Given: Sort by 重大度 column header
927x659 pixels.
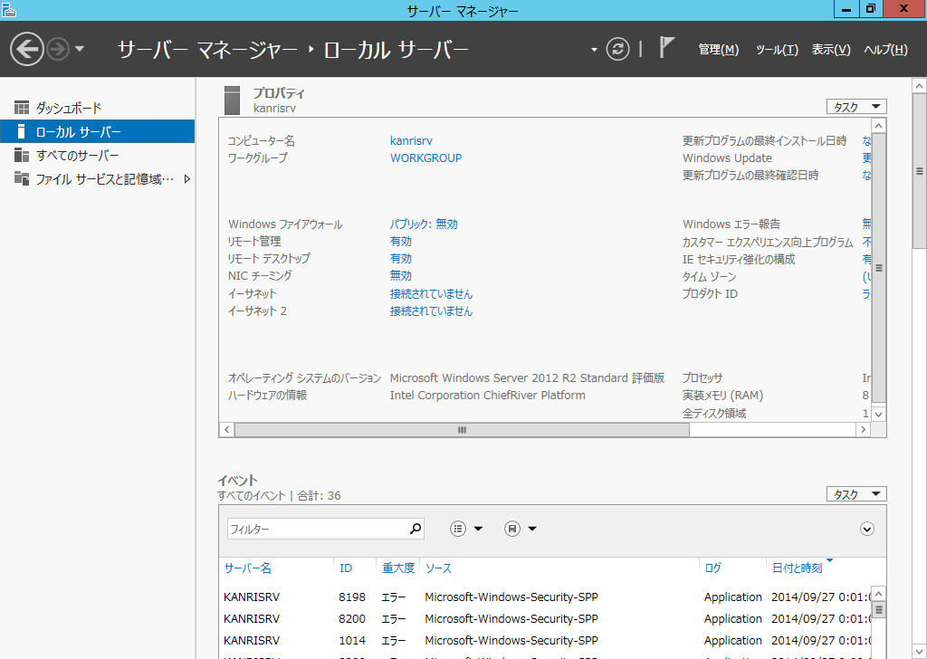Looking at the screenshot, I should pyautogui.click(x=398, y=568).
